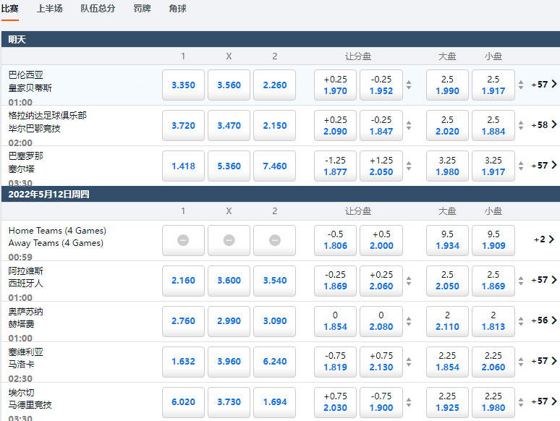
Task: Click over/under line stepper for 巴塞罗那 match
Action: (x=521, y=166)
